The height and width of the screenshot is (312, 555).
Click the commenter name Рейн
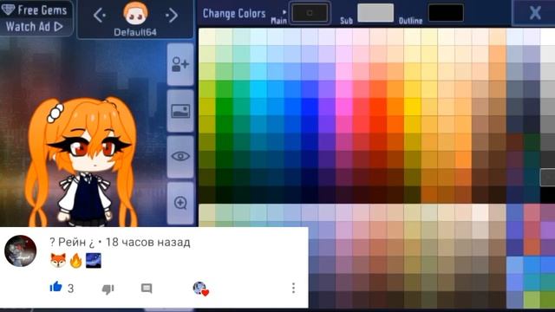click(72, 243)
